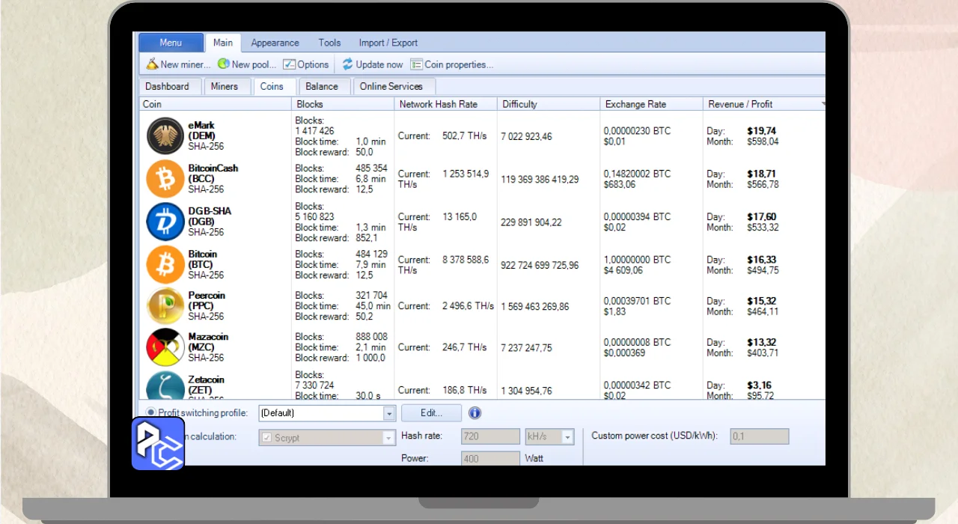Select the Mazacoin (MZC) coin icon
958x524 pixels.
(165, 347)
